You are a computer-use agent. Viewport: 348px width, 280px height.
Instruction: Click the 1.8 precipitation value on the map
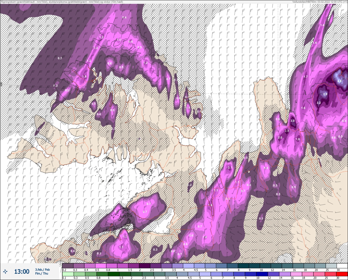[298, 139]
